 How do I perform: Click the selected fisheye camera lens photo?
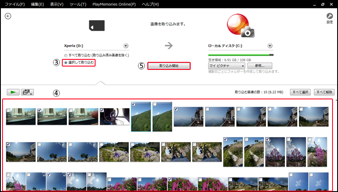114,117
